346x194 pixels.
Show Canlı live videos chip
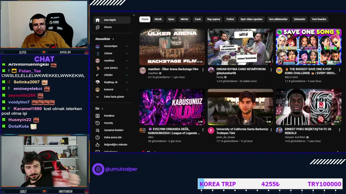point(198,19)
